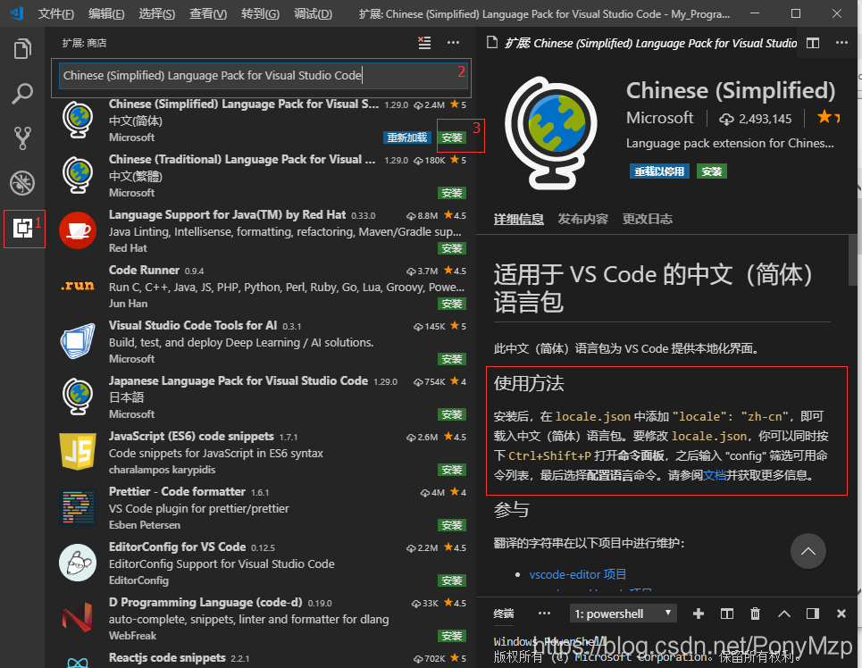Open the VS Code logo system menu

(17, 13)
